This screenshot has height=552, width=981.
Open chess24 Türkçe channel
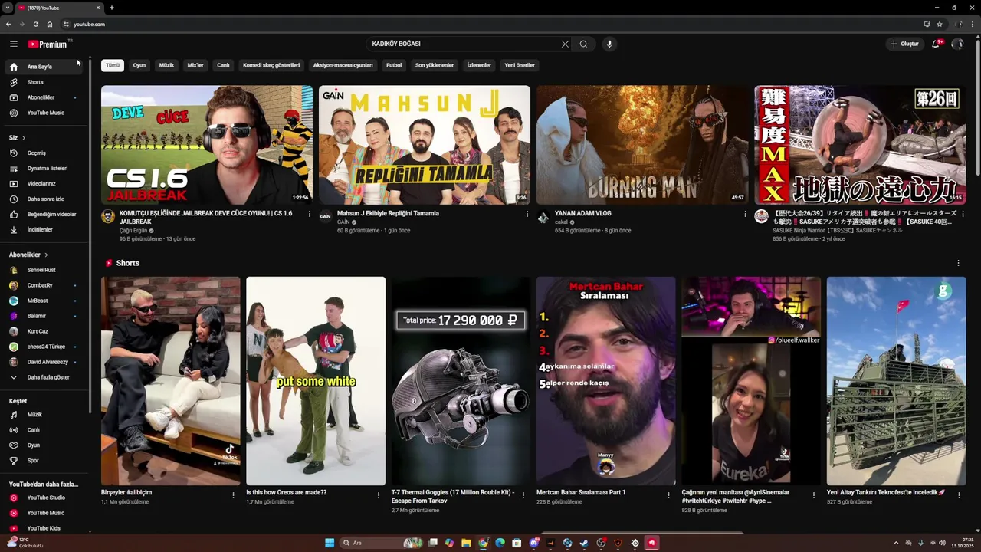point(44,347)
